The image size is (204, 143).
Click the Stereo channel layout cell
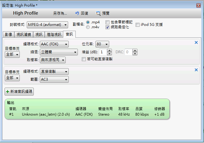point(104,114)
